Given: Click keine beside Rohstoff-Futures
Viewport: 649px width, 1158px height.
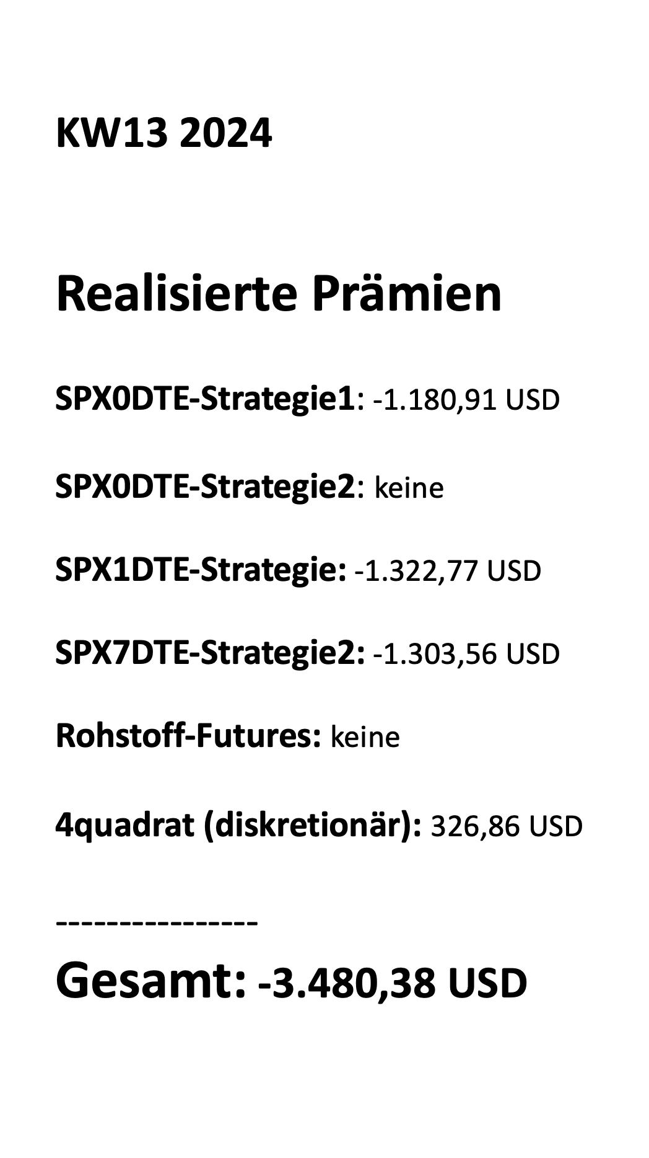Looking at the screenshot, I should [365, 738].
